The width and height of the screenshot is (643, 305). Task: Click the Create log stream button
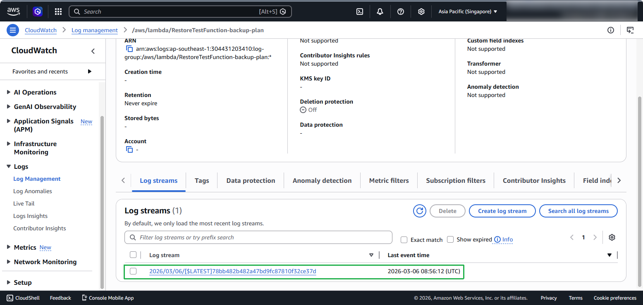[x=502, y=211]
